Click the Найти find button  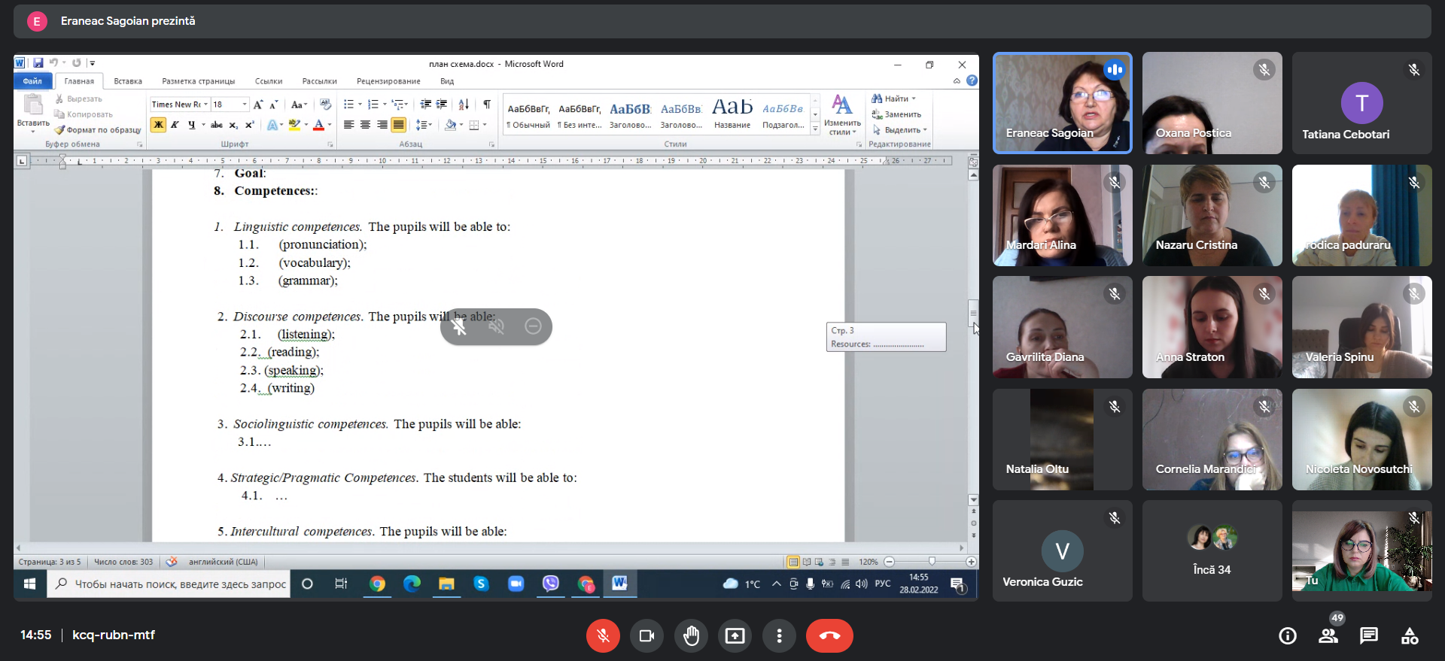[893, 99]
